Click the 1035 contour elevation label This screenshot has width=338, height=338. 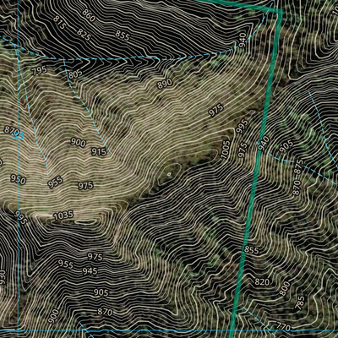tap(63, 216)
